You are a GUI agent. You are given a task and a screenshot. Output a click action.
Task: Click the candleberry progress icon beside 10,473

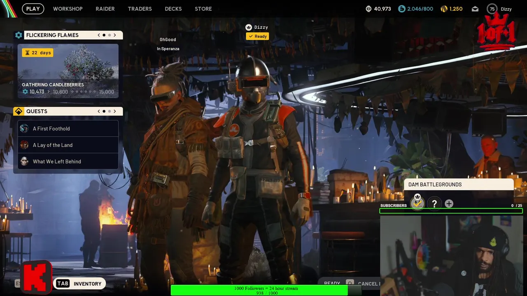point(25,92)
